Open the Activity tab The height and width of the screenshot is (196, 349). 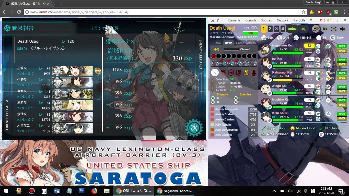point(252,43)
